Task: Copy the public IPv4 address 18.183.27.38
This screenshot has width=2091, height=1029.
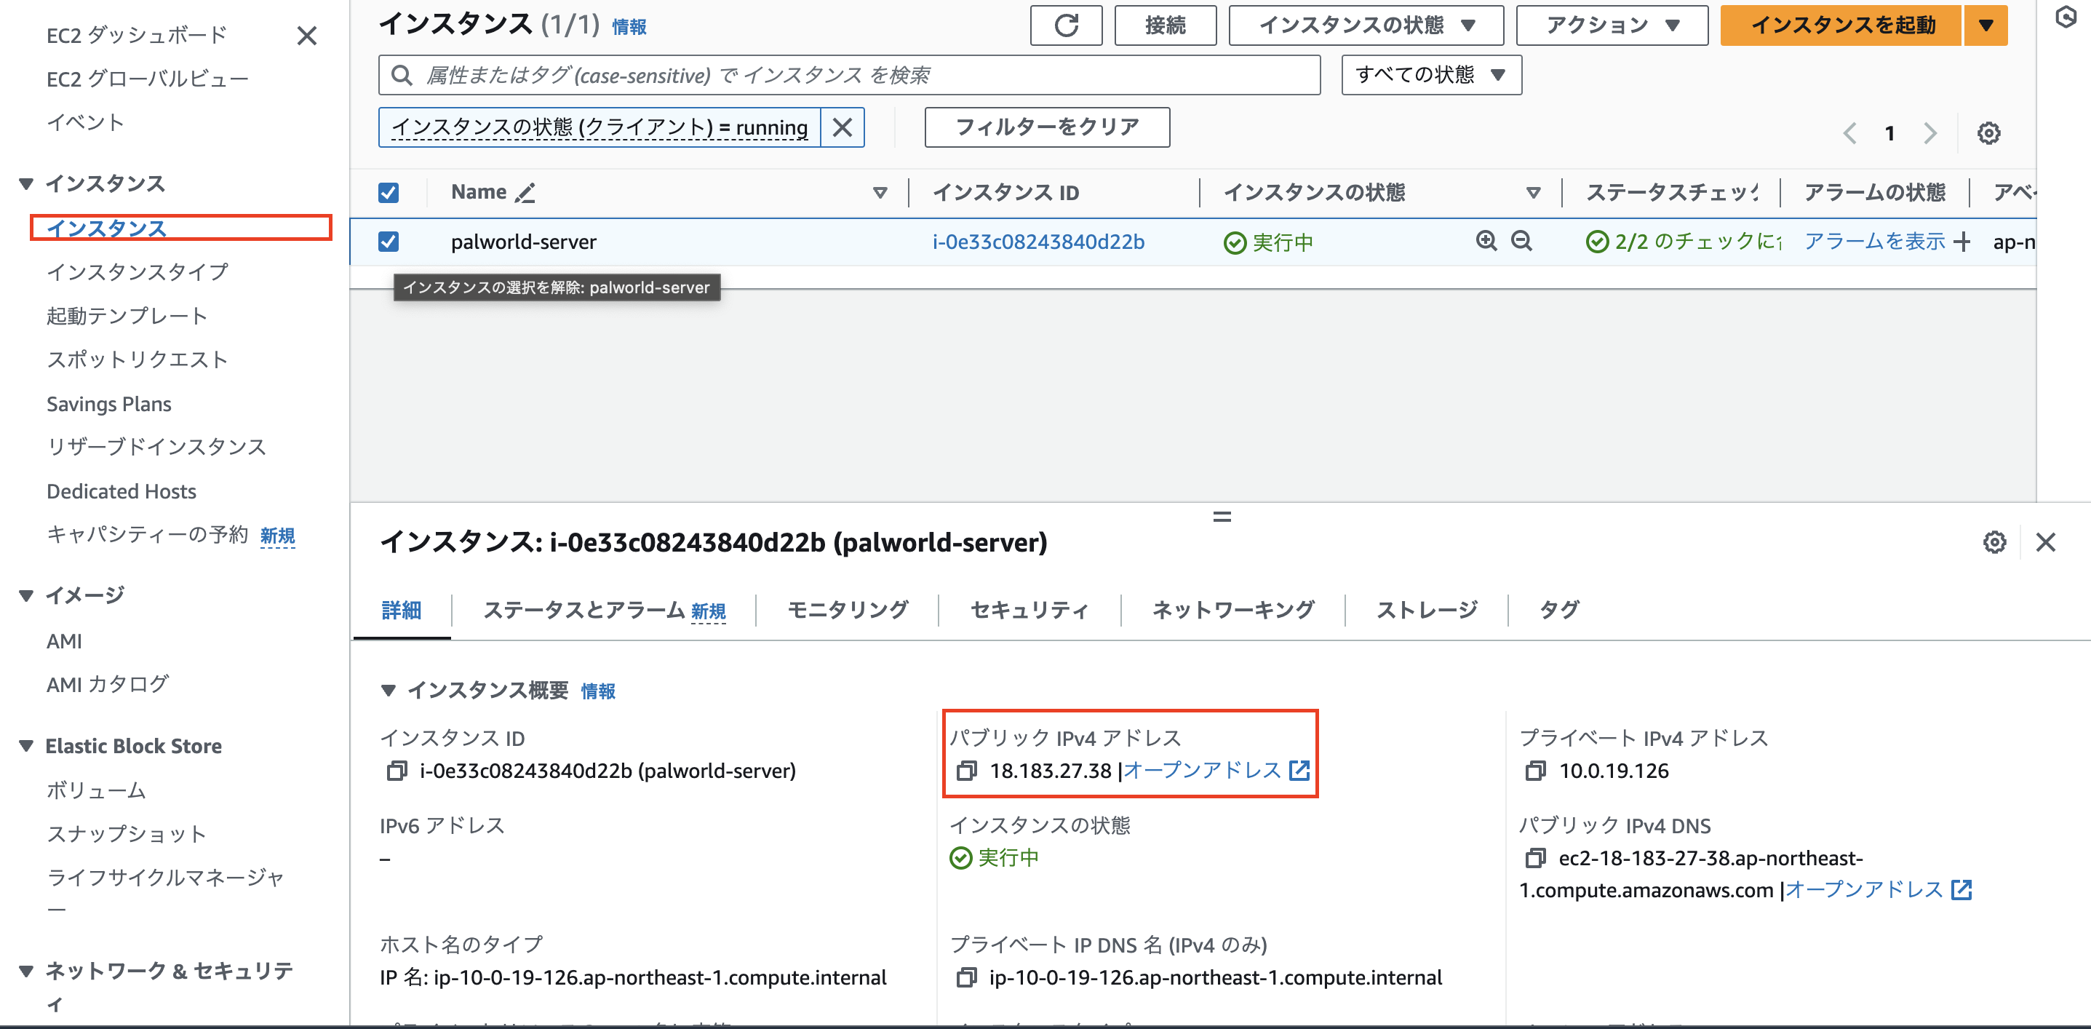Action: pos(966,771)
